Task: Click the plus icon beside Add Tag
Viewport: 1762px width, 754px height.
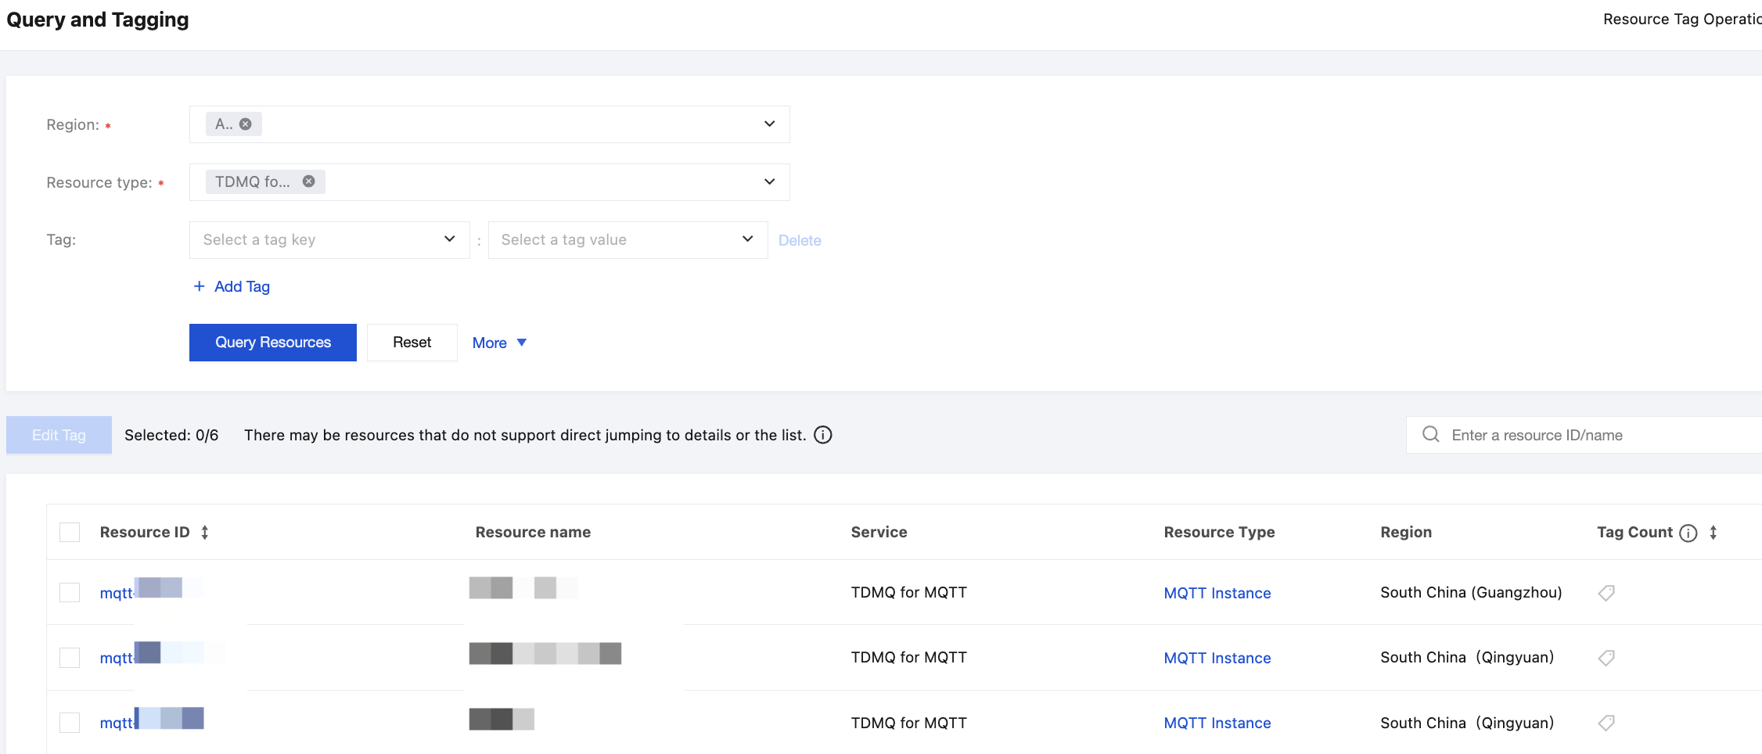Action: tap(200, 286)
